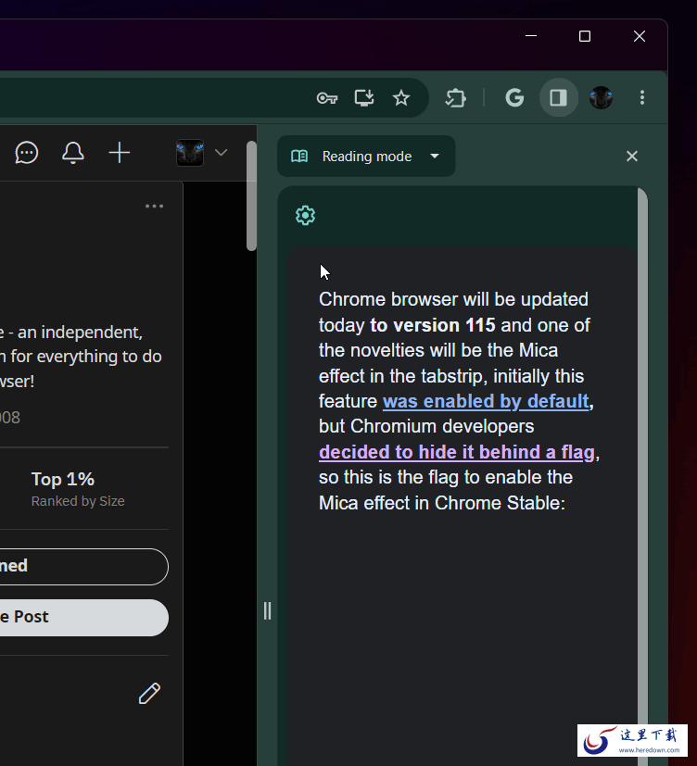Click the outlined joined button

click(x=84, y=567)
